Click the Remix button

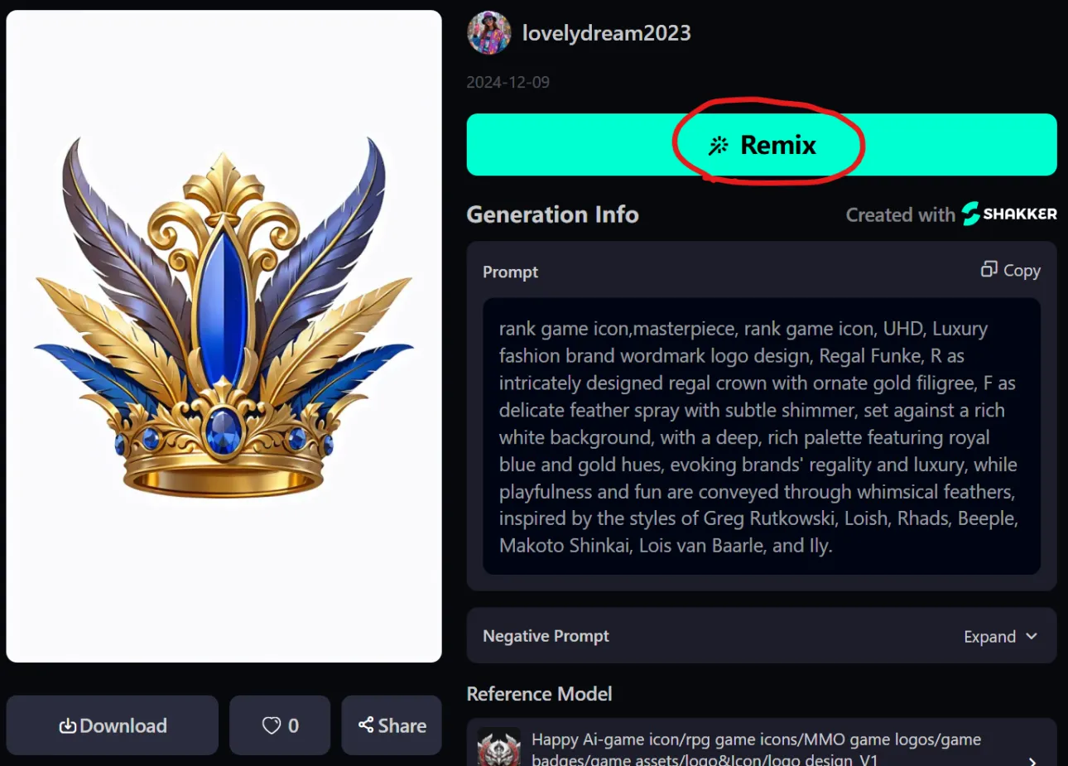(762, 145)
